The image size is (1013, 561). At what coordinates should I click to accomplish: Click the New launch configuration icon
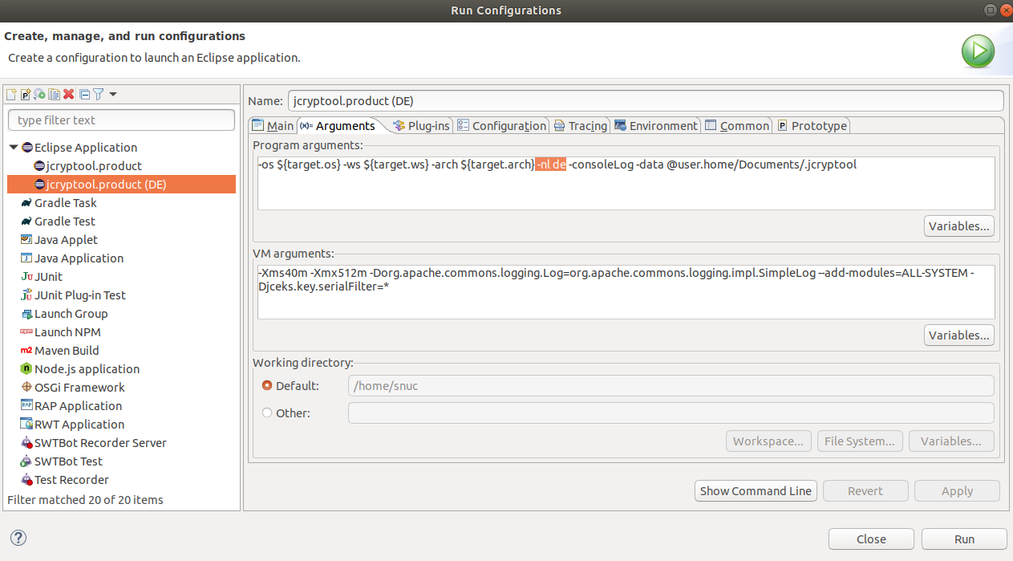pyautogui.click(x=11, y=95)
